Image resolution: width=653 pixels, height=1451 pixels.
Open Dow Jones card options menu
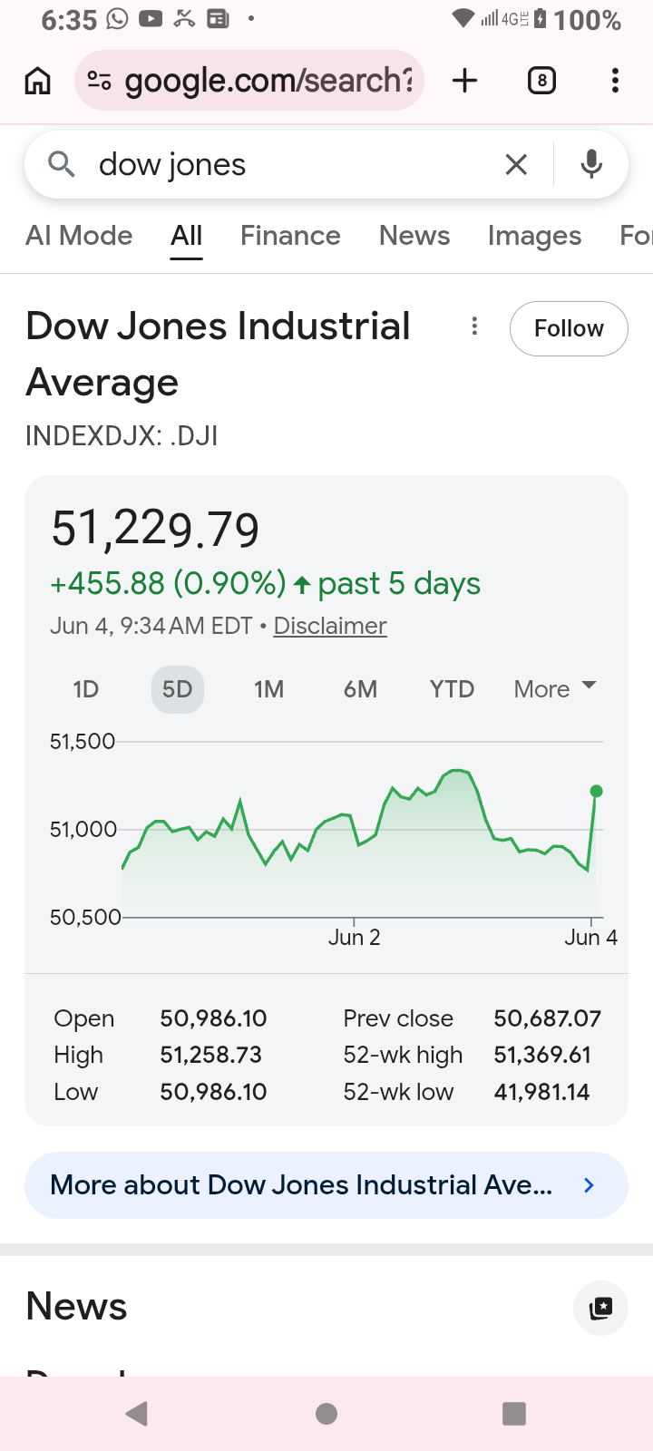pos(474,326)
